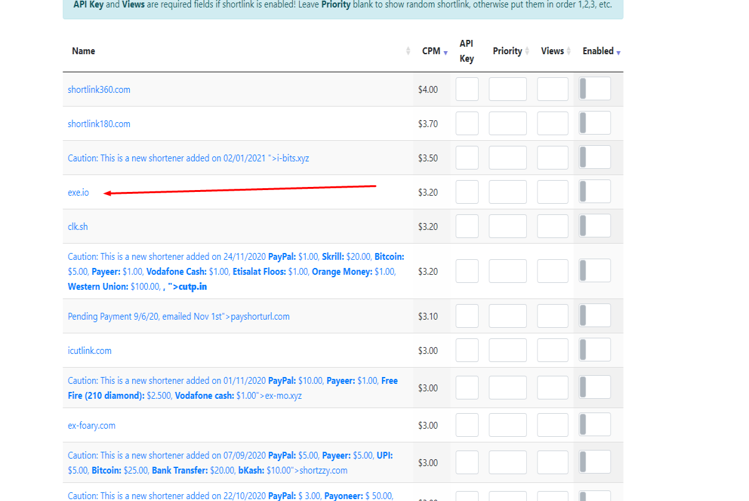Select exe.io API Key input
Viewport: 749px width, 501px height.
click(467, 192)
